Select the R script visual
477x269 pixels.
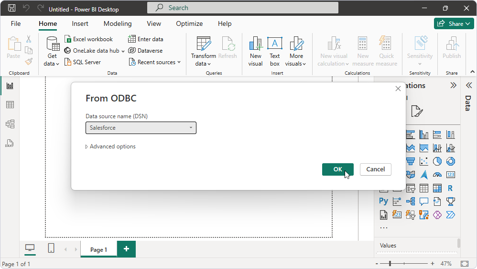click(x=451, y=188)
